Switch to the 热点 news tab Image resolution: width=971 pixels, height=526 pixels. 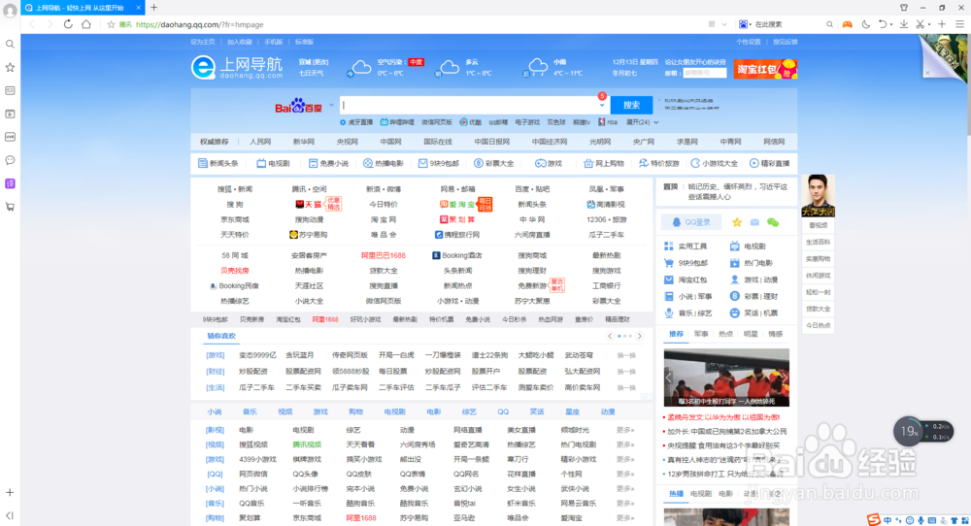725,334
